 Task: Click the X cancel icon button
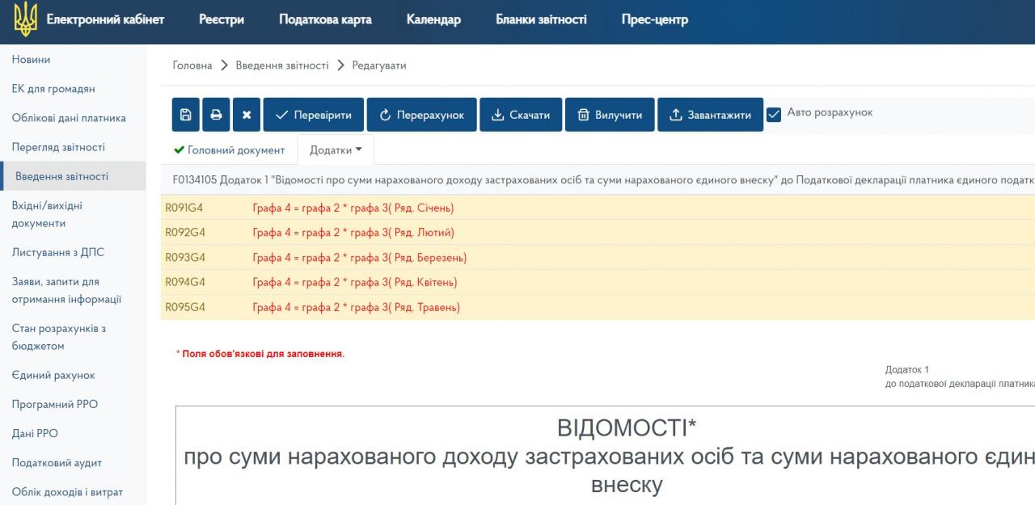tap(247, 115)
